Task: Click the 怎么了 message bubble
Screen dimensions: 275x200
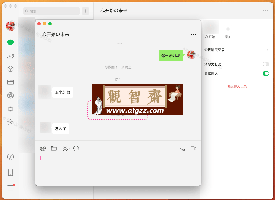Action: (61, 129)
